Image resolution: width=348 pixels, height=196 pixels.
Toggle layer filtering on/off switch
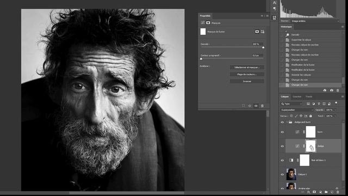[336, 103]
